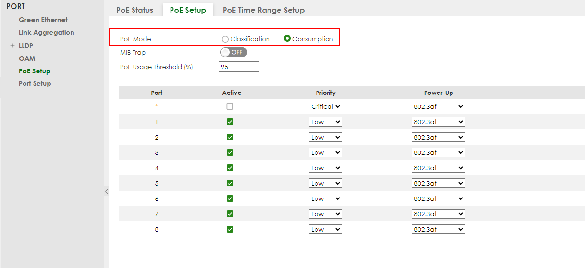Screen dimensions: 585x268
Task: Open the all-ports Priority dropdown
Action: coord(325,106)
